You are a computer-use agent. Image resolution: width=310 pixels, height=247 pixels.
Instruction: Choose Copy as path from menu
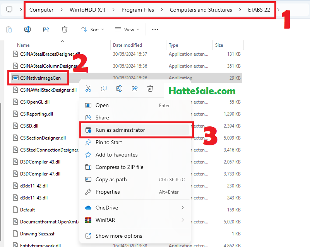pos(111,179)
